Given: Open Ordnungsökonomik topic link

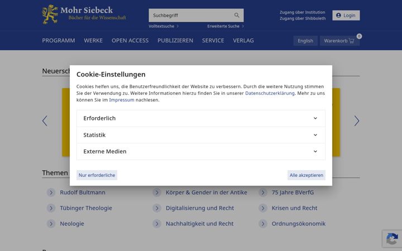Looking at the screenshot, I should [298, 224].
